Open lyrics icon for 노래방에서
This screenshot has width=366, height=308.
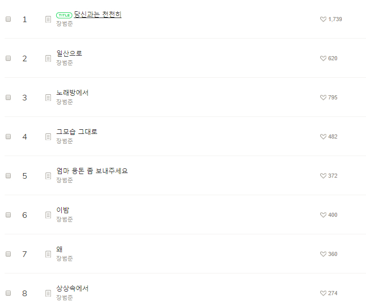click(48, 97)
